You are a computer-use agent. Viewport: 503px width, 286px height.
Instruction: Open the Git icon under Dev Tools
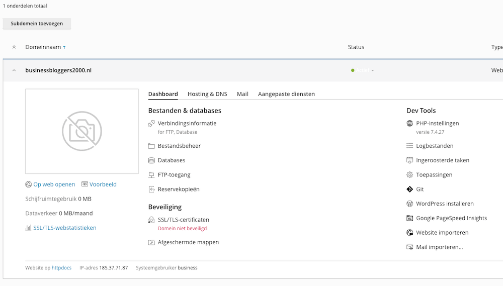[410, 189]
